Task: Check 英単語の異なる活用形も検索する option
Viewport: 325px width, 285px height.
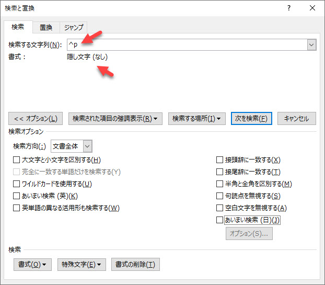Action: (x=17, y=208)
